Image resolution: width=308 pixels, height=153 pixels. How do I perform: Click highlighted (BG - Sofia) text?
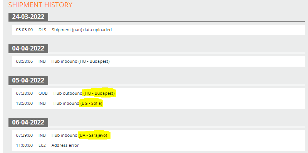[91, 103]
